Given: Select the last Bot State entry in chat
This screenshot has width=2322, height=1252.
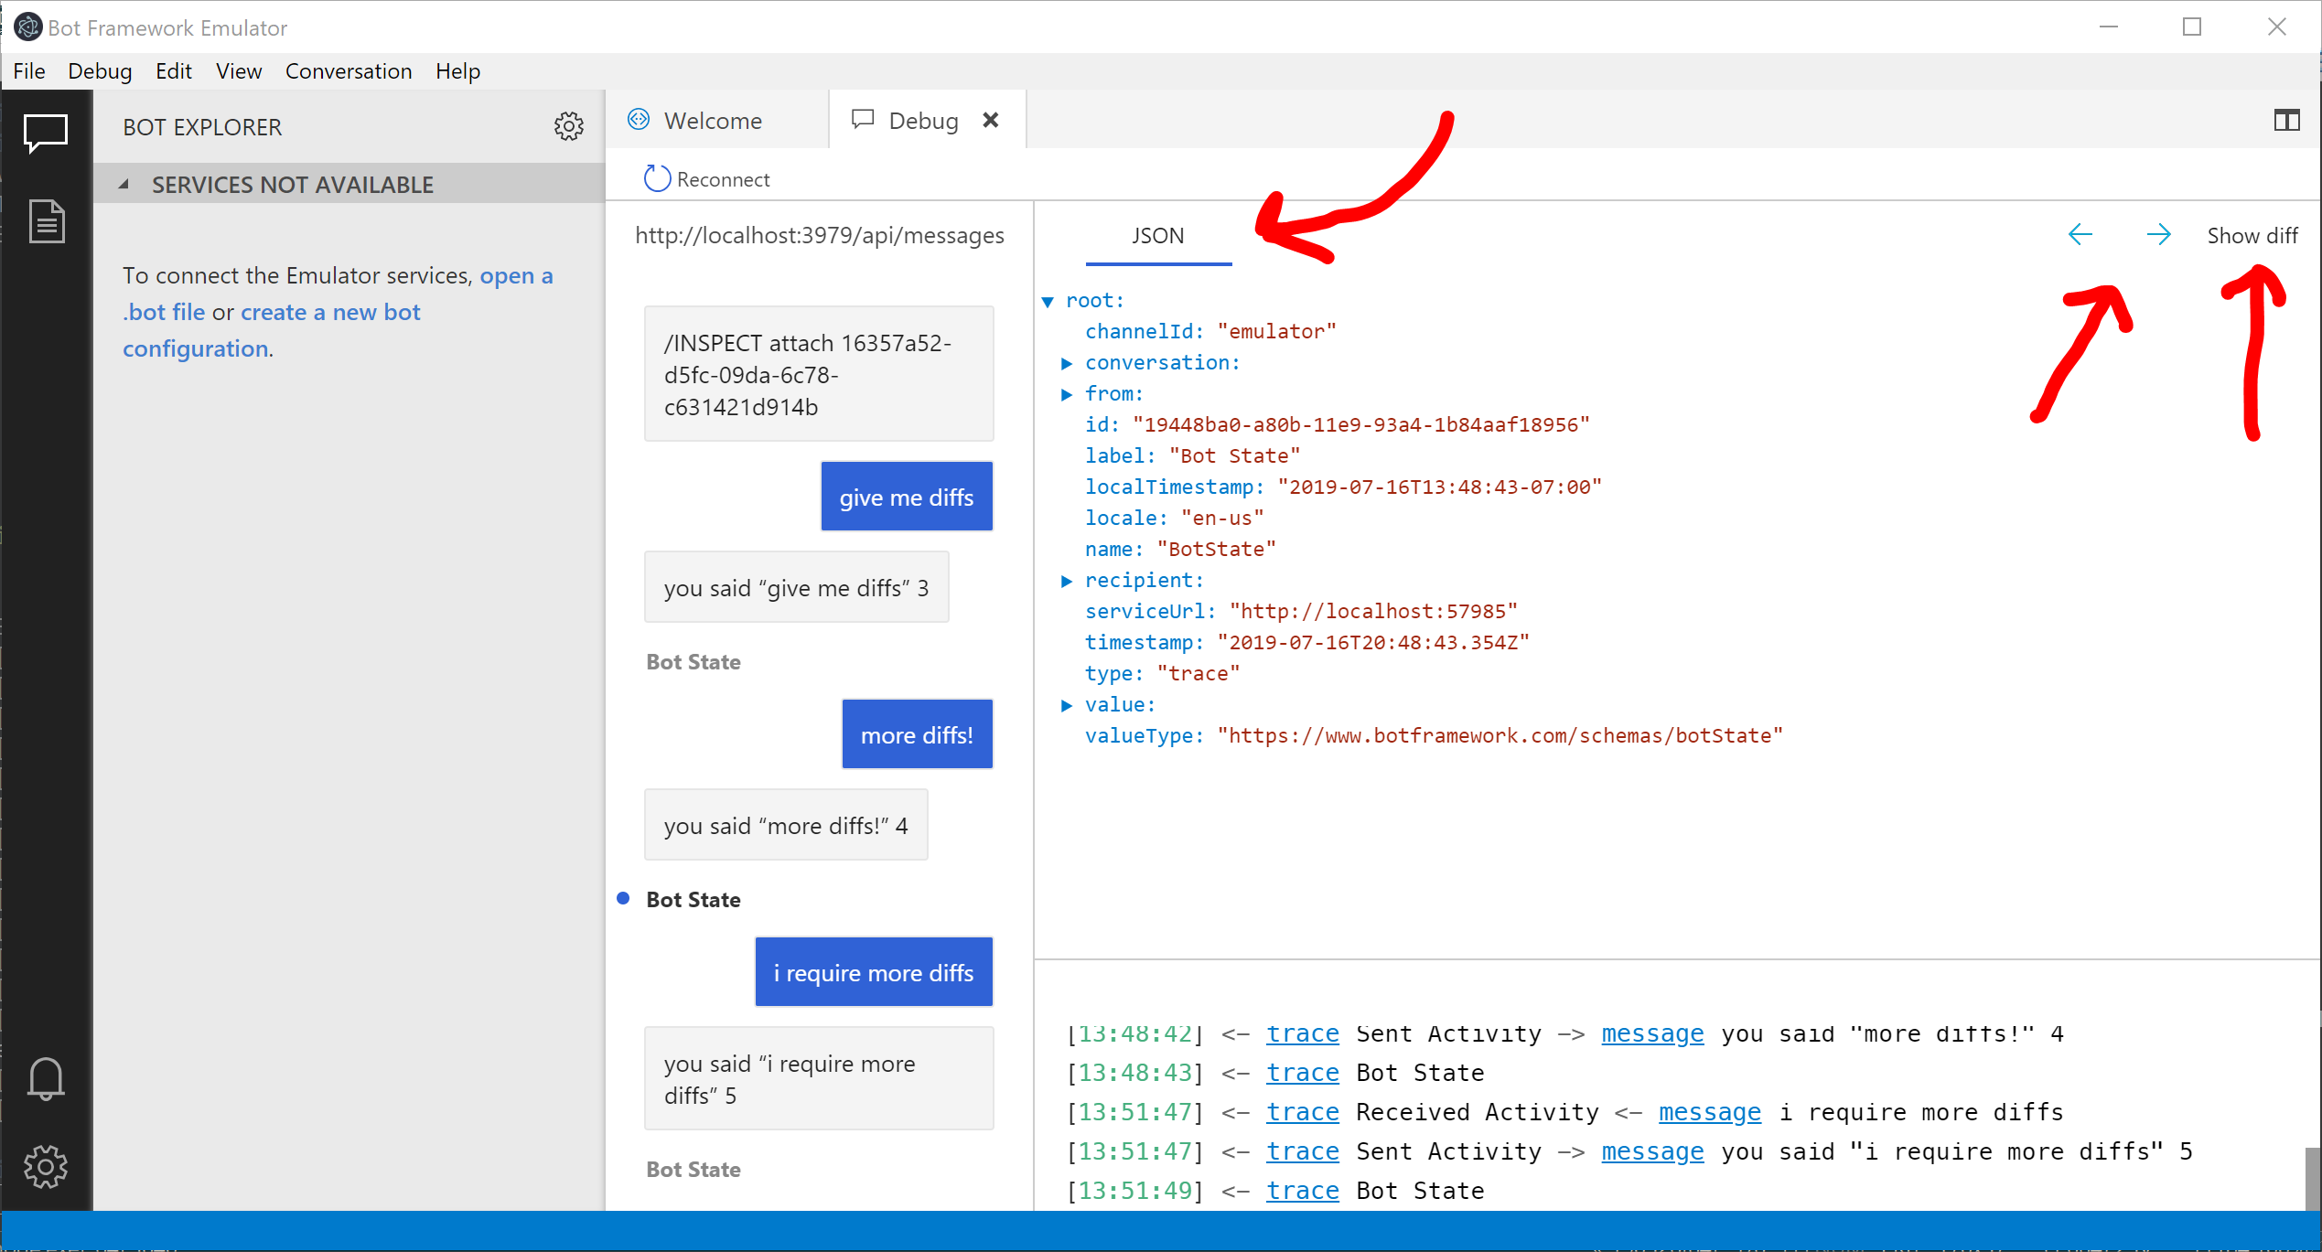Looking at the screenshot, I should [693, 1169].
